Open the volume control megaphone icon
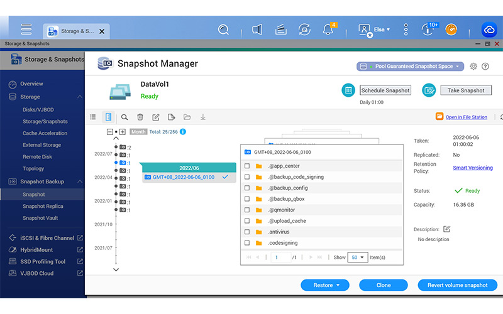 (x=257, y=30)
